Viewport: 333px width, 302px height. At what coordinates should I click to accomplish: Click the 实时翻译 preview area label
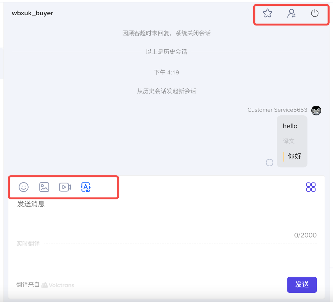click(x=28, y=244)
